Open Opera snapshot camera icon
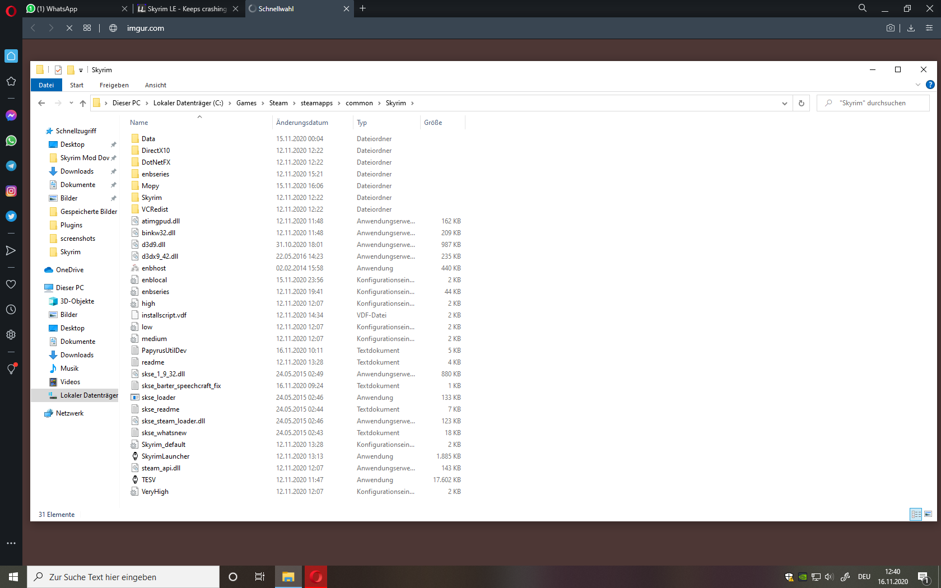 (891, 28)
